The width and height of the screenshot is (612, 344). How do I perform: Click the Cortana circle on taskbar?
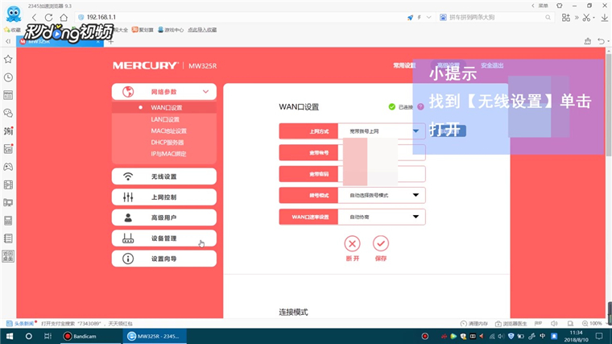(x=28, y=336)
